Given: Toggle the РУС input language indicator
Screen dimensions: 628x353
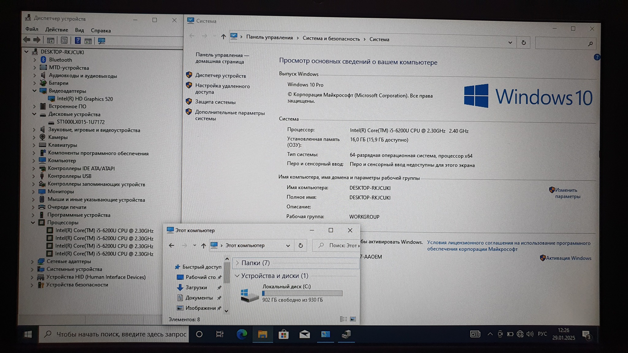Looking at the screenshot, I should (x=542, y=334).
